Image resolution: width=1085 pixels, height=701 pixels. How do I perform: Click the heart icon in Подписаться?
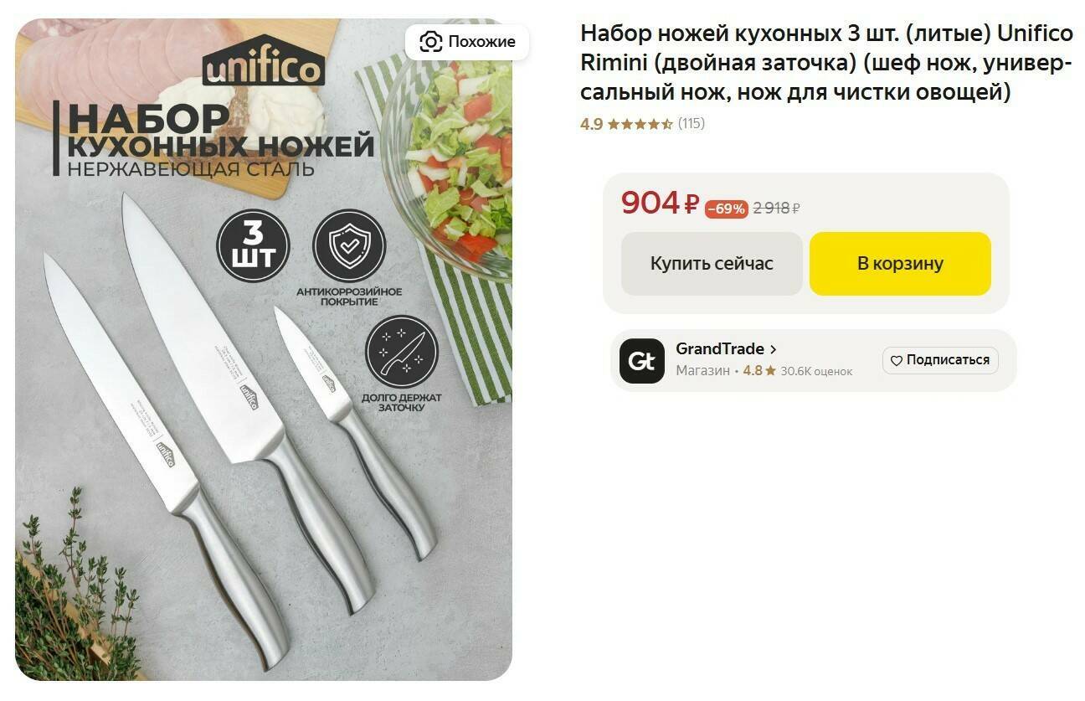[x=896, y=361]
